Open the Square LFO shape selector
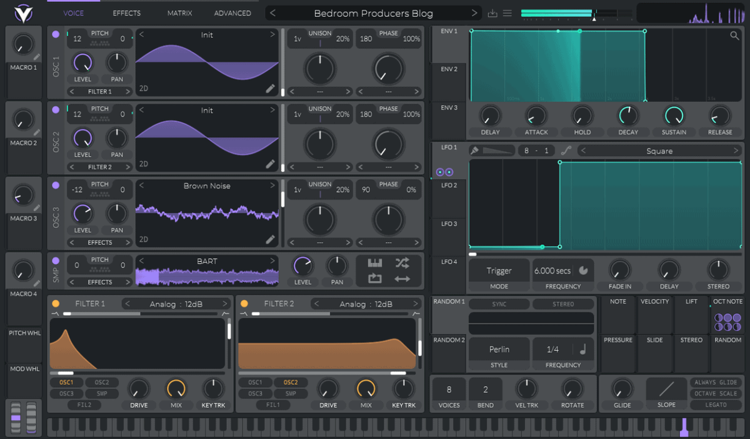 pyautogui.click(x=659, y=150)
